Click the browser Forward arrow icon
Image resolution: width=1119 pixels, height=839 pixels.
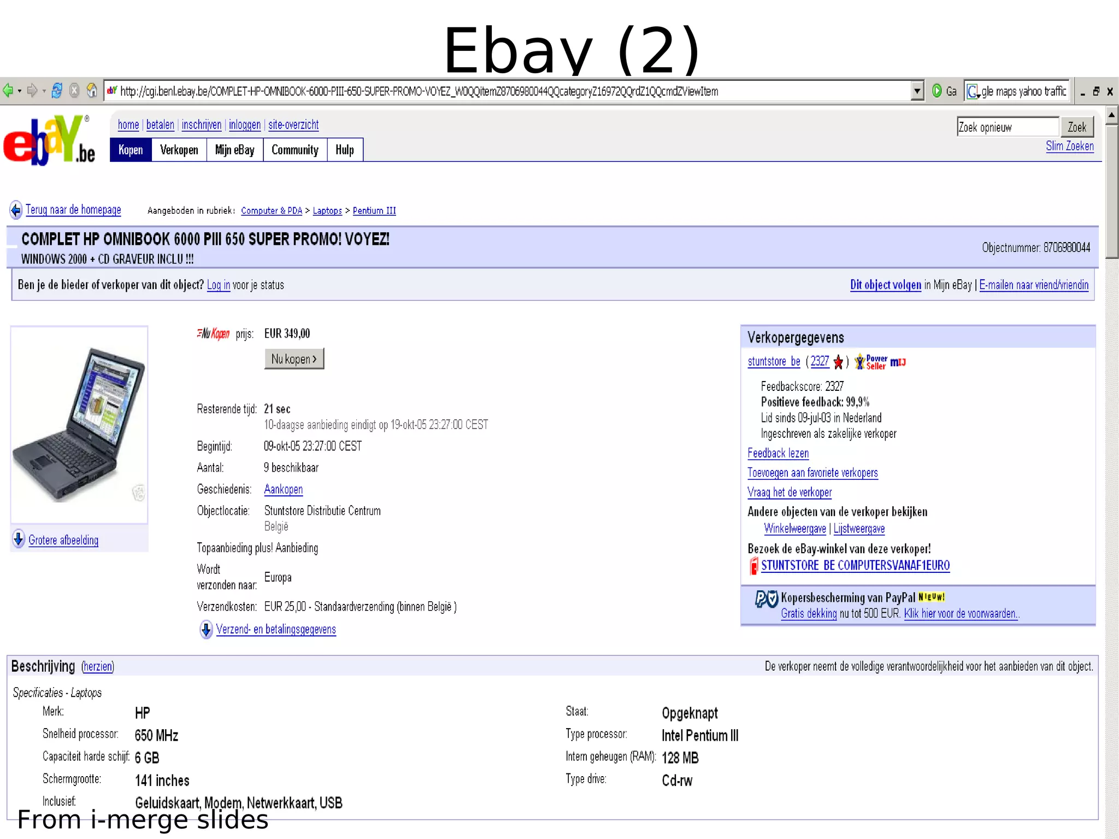[x=32, y=91]
